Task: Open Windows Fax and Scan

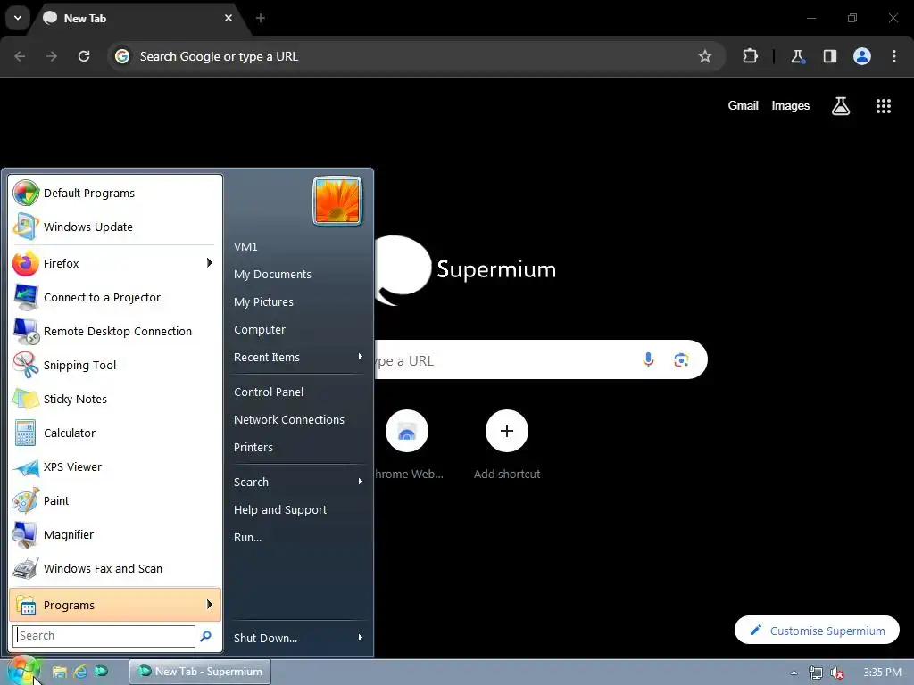Action: click(x=115, y=568)
